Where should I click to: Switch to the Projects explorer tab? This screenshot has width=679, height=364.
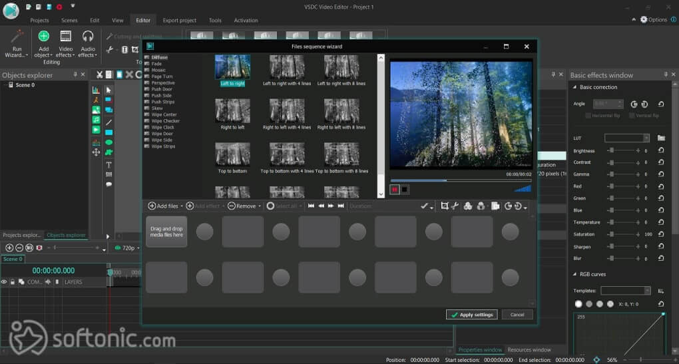click(21, 235)
